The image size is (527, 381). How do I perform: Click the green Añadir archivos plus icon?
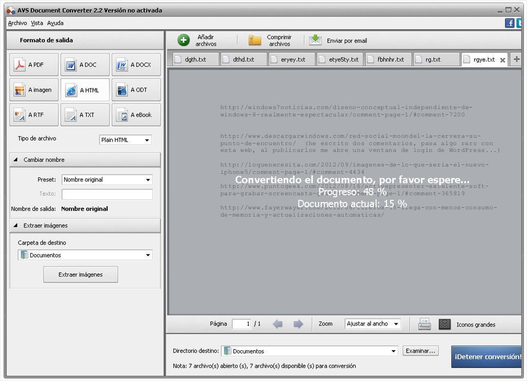[x=184, y=40]
